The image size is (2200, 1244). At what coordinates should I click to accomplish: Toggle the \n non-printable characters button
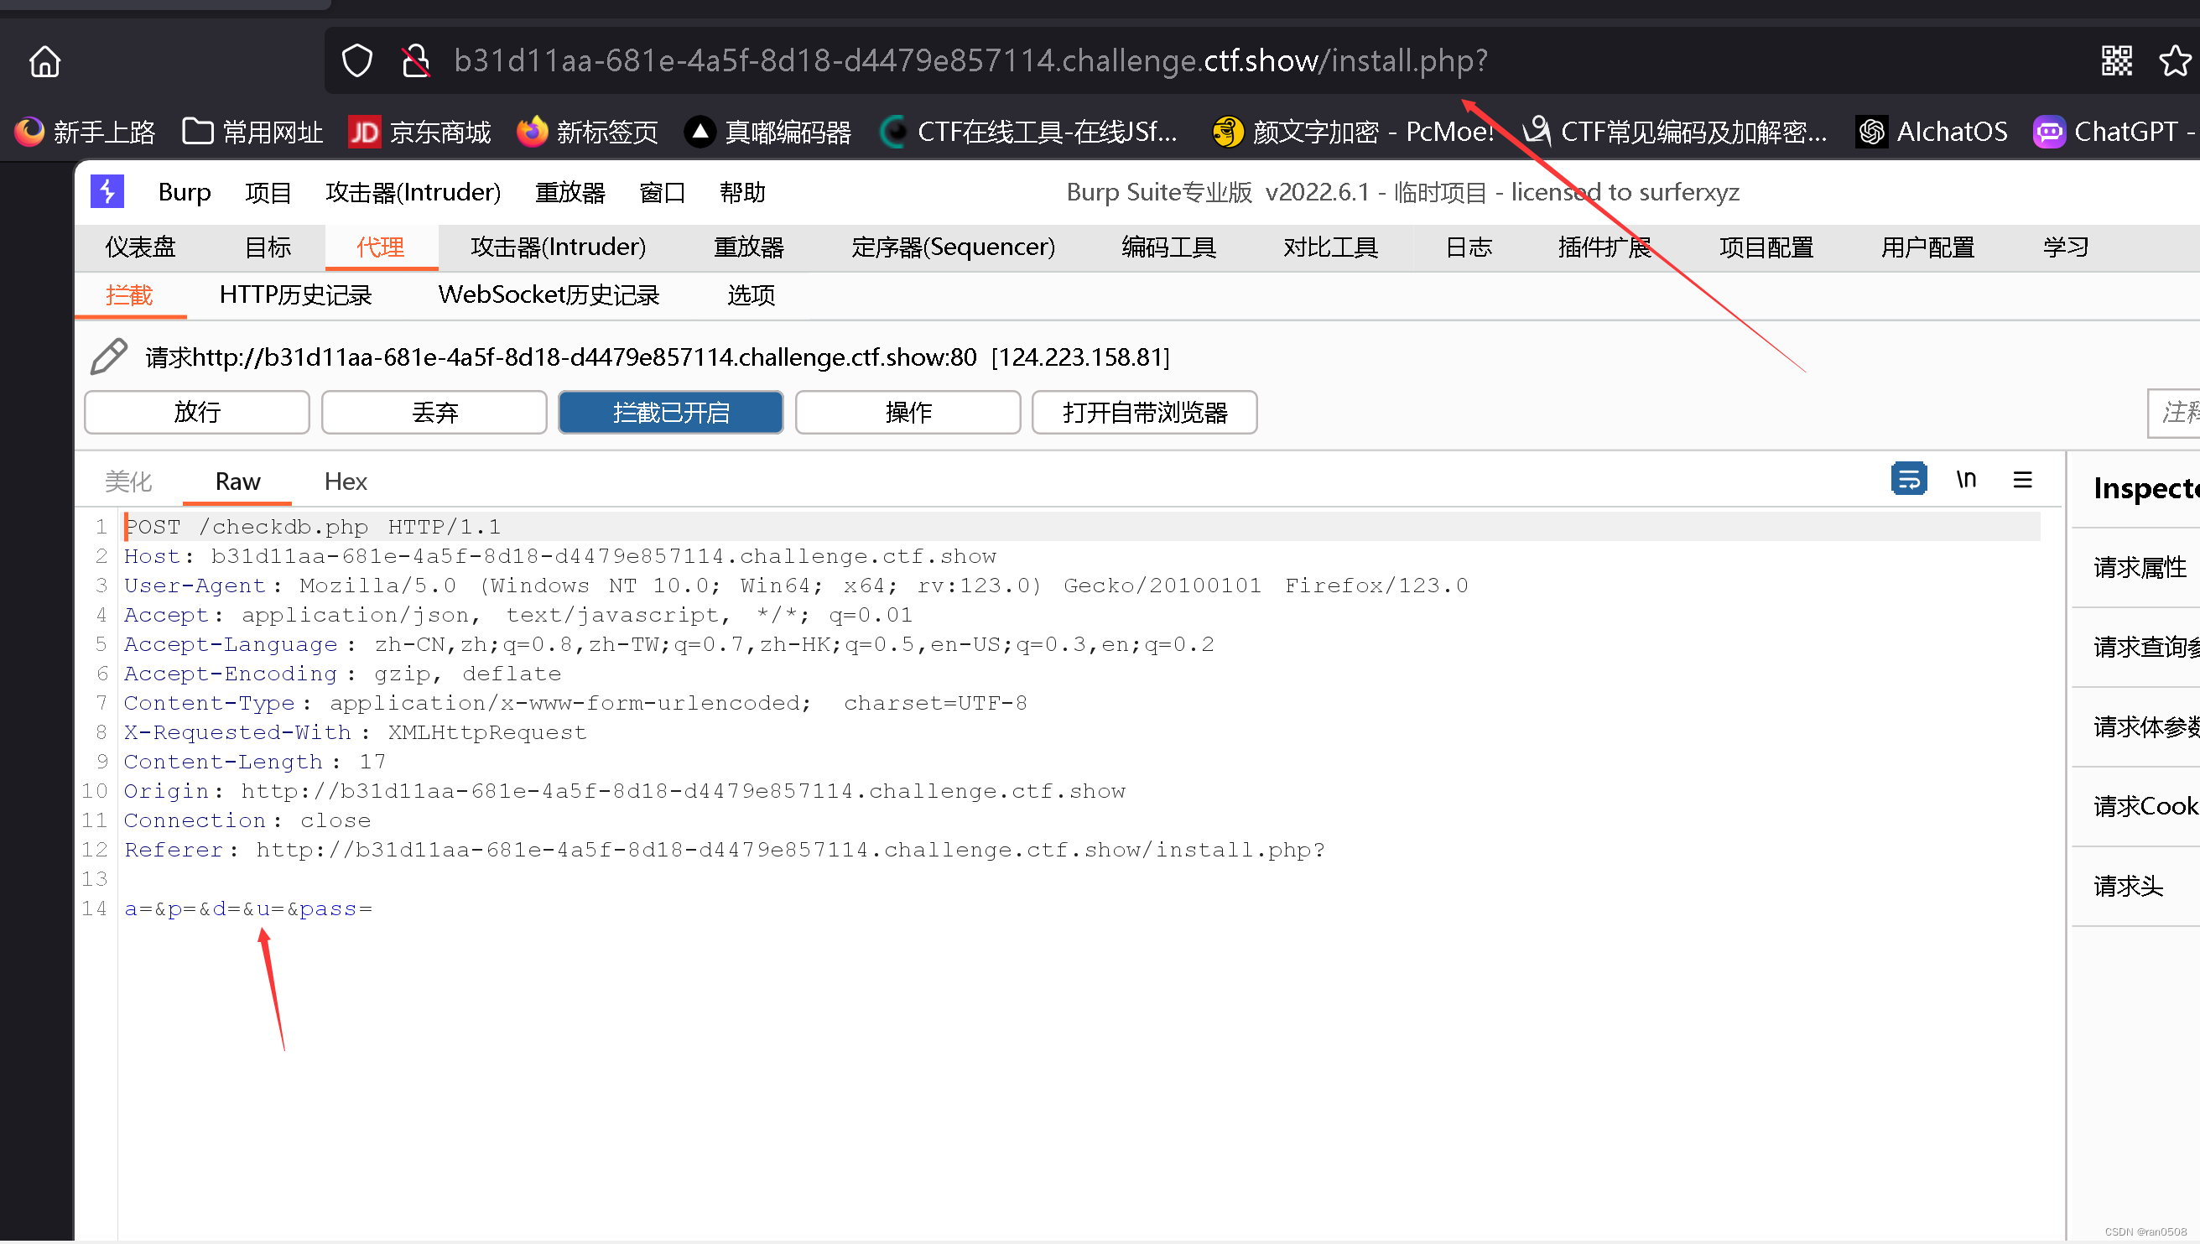coord(1966,479)
